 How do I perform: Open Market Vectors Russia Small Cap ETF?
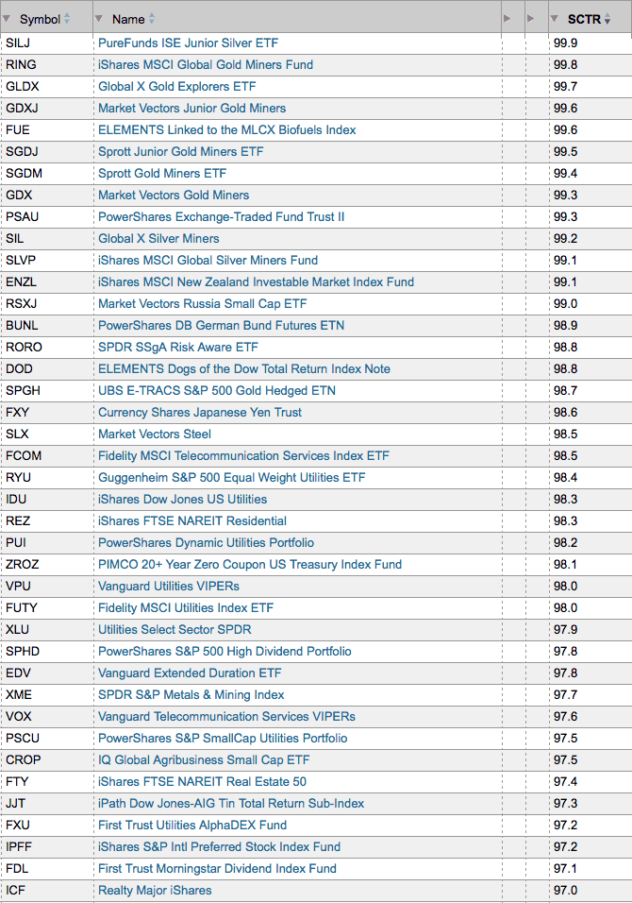[x=203, y=303]
